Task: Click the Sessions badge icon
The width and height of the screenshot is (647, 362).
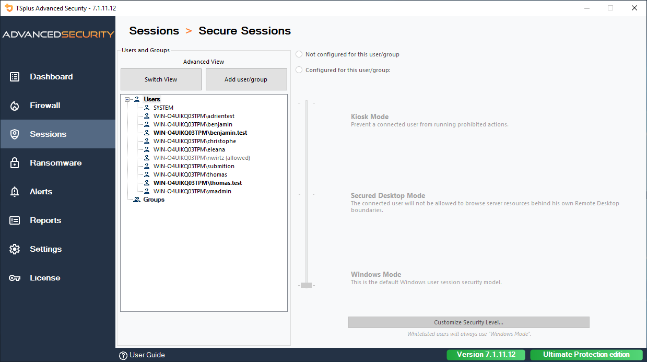Action: 14,134
